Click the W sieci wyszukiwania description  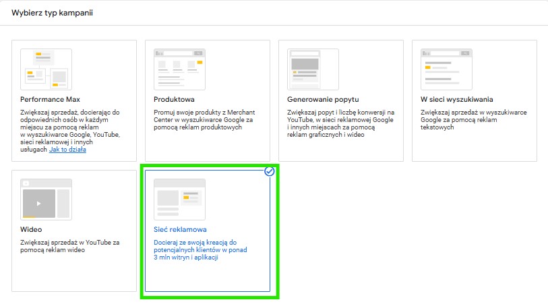pyautogui.click(x=474, y=120)
